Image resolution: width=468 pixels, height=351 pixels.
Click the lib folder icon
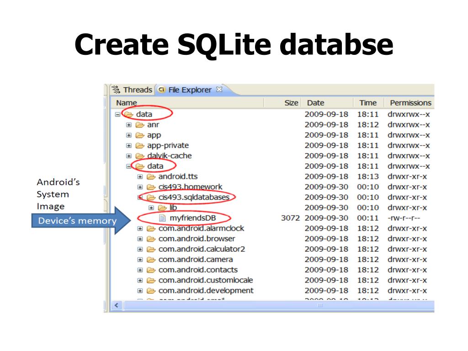(162, 208)
